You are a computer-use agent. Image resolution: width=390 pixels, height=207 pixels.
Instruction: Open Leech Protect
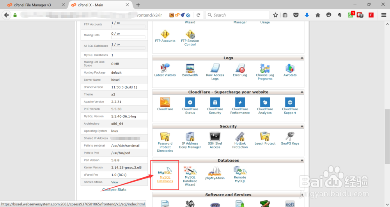(x=265, y=138)
